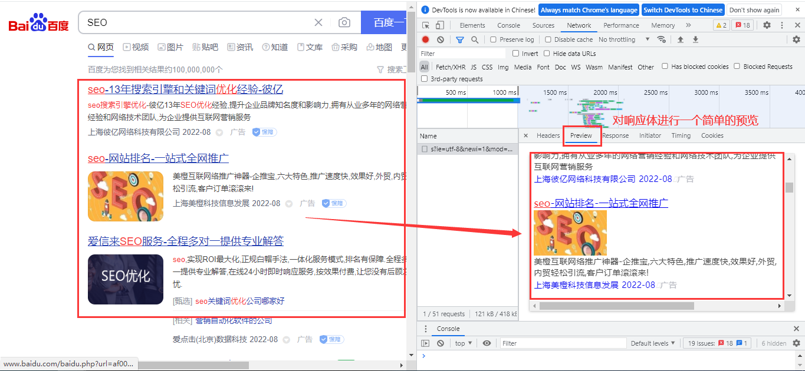Export HAR file download arrow
This screenshot has width=805, height=371.
tap(695, 39)
